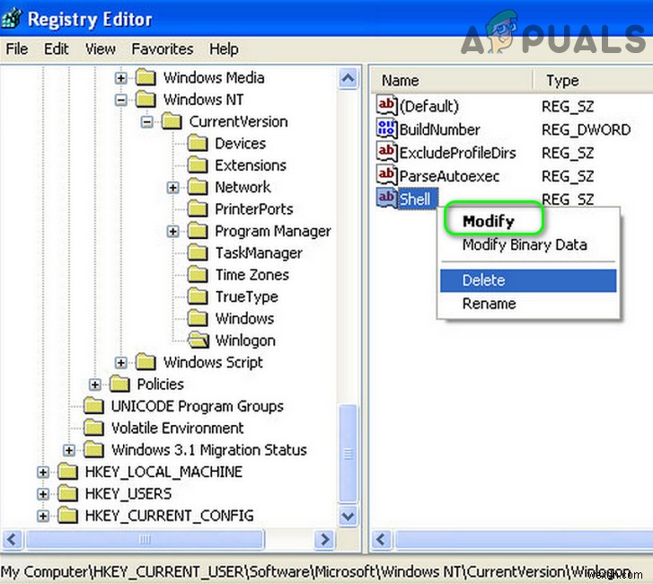This screenshot has width=653, height=584.
Task: Select the HKEY_CURRENT_CONFIG label
Action: tap(169, 516)
